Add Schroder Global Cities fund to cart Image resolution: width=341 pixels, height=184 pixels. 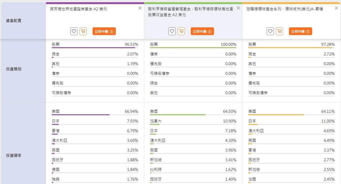point(279,31)
